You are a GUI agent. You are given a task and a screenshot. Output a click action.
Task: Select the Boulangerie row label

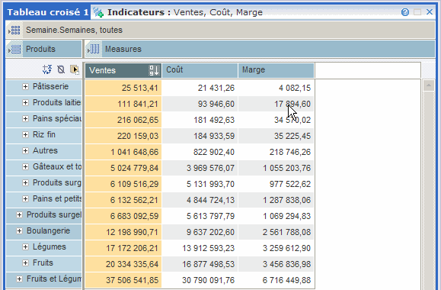pos(48,231)
